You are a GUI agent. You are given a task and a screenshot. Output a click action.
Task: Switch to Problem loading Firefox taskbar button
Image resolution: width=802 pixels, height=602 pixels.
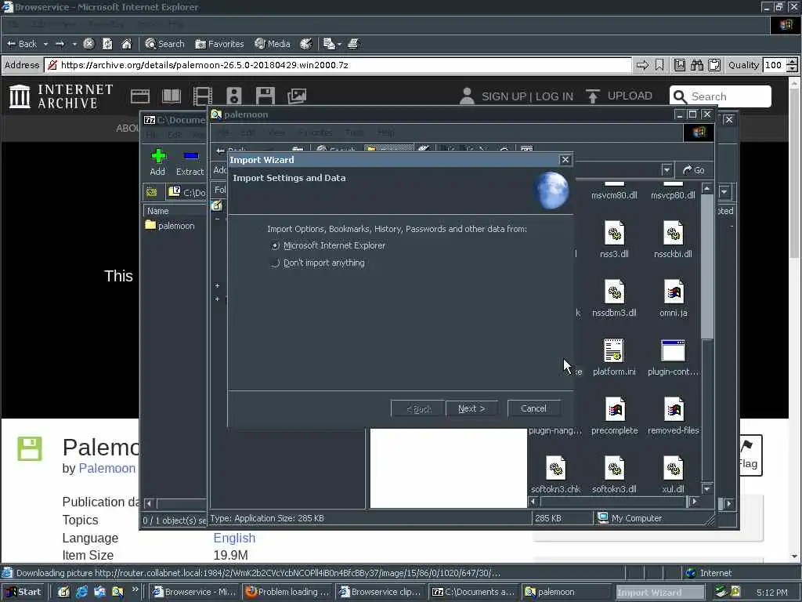pyautogui.click(x=287, y=592)
